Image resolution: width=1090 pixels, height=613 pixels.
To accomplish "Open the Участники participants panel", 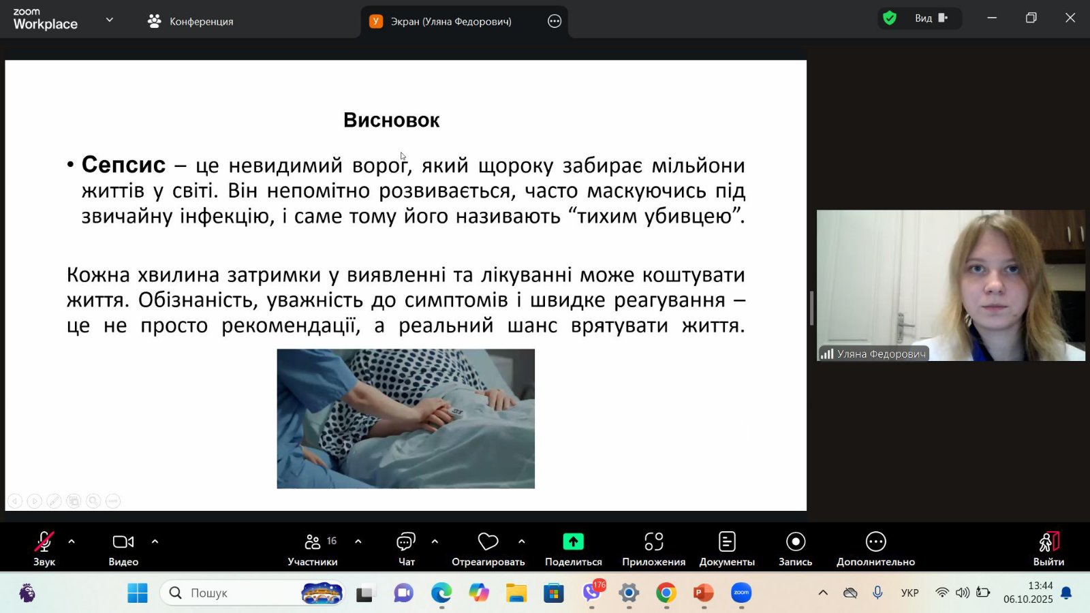I will click(313, 548).
